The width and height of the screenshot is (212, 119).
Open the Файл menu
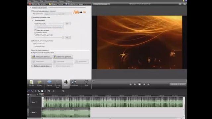click(x=29, y=1)
